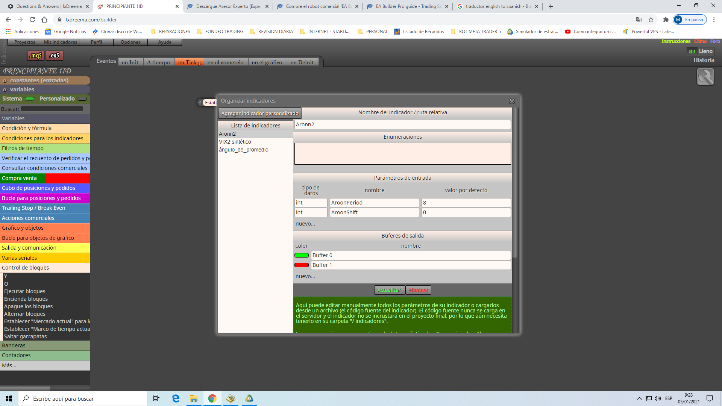Click Agregar indicador personalizado button
The width and height of the screenshot is (722, 406).
click(x=260, y=113)
